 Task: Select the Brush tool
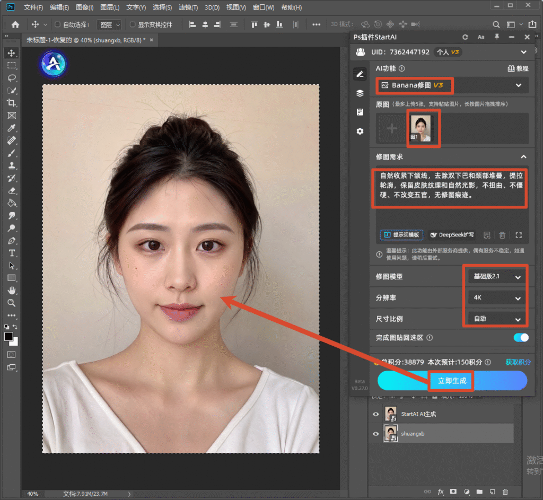[x=12, y=153]
